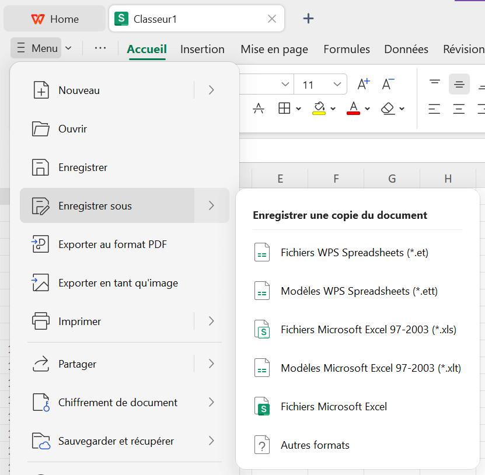Open the font size dropdown
The height and width of the screenshot is (475, 485).
coord(337,85)
